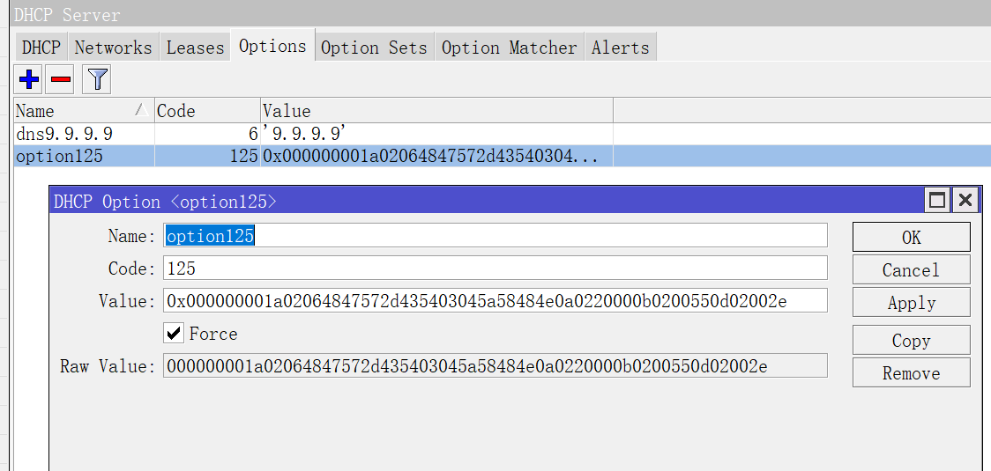Viewport: 991px width, 471px height.
Task: Remove selected option with red minus icon
Action: click(61, 79)
